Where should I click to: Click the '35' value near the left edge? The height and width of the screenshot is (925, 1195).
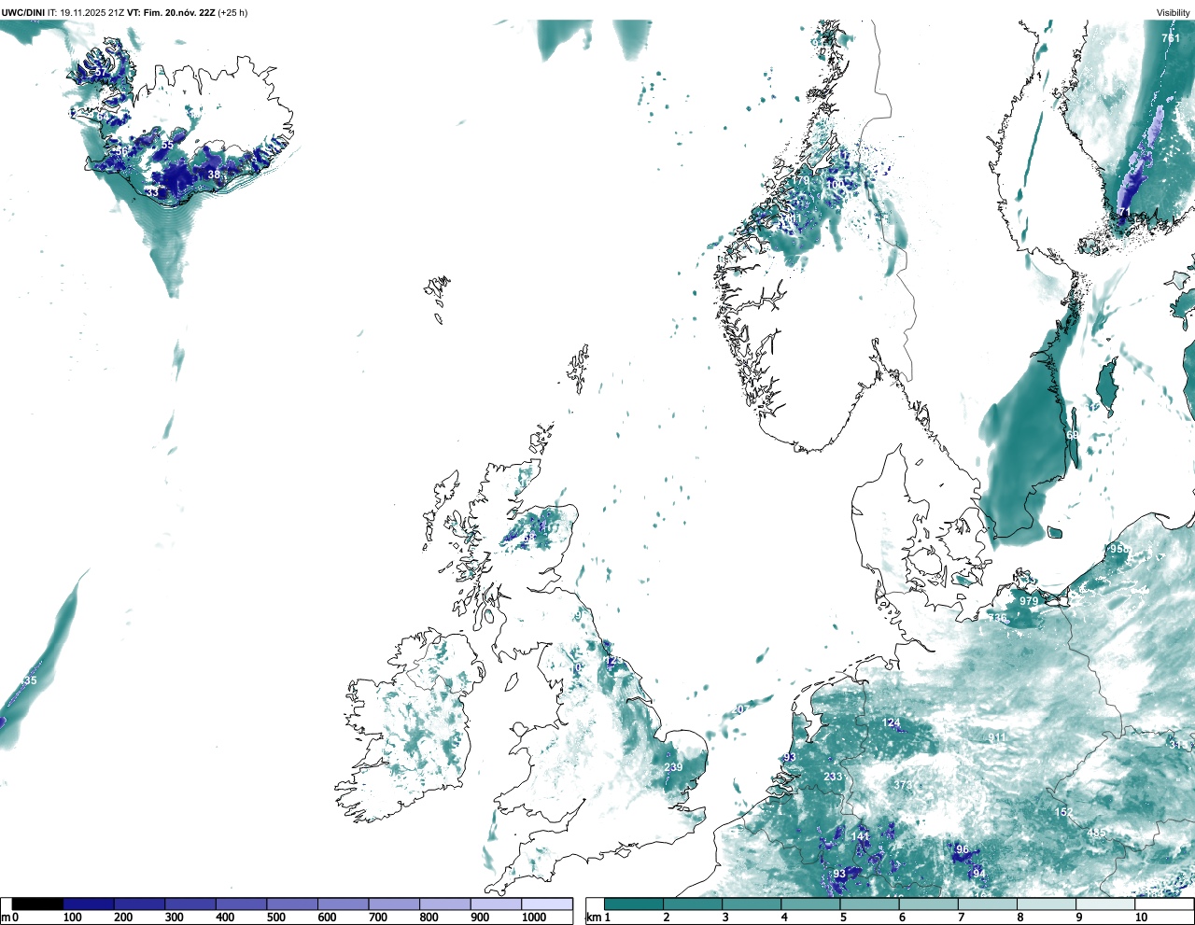point(30,680)
